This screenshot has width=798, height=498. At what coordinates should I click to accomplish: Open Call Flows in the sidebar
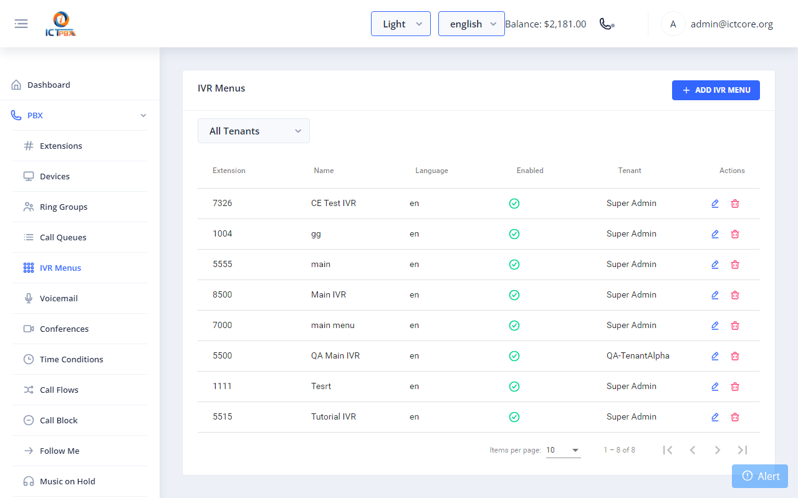coord(80,390)
